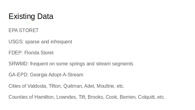The height and width of the screenshot is (110, 195).
Task: Click the word Adopt-A-Stream
Action: pyautogui.click(x=66, y=75)
